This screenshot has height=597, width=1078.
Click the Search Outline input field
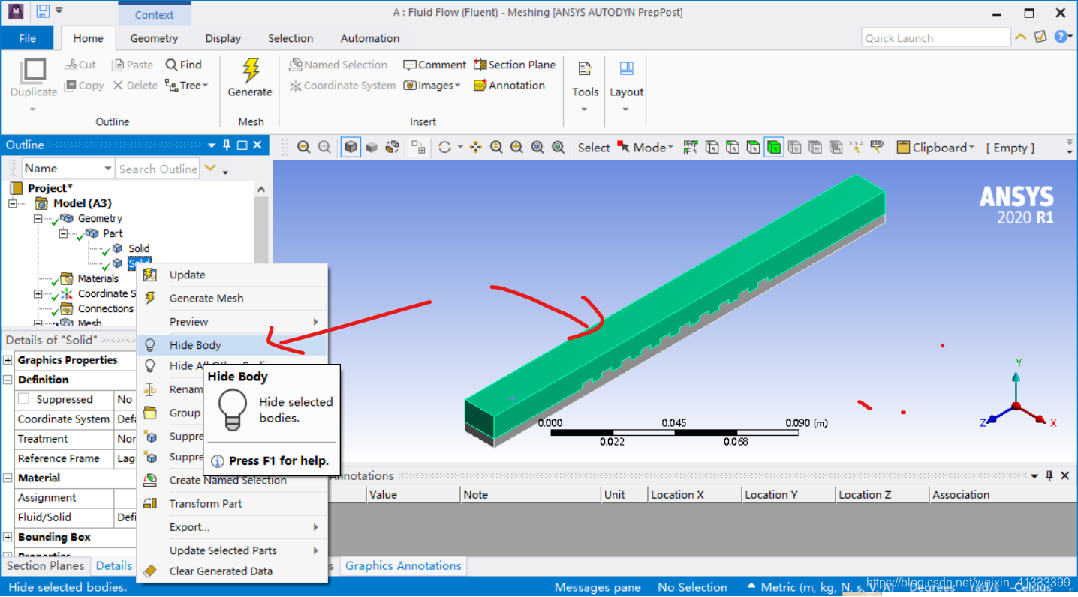[158, 169]
